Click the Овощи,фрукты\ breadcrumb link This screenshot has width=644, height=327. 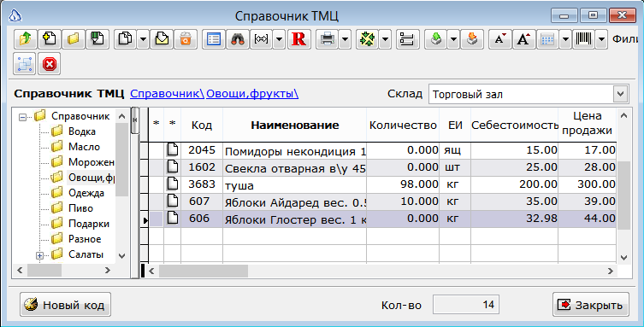252,94
